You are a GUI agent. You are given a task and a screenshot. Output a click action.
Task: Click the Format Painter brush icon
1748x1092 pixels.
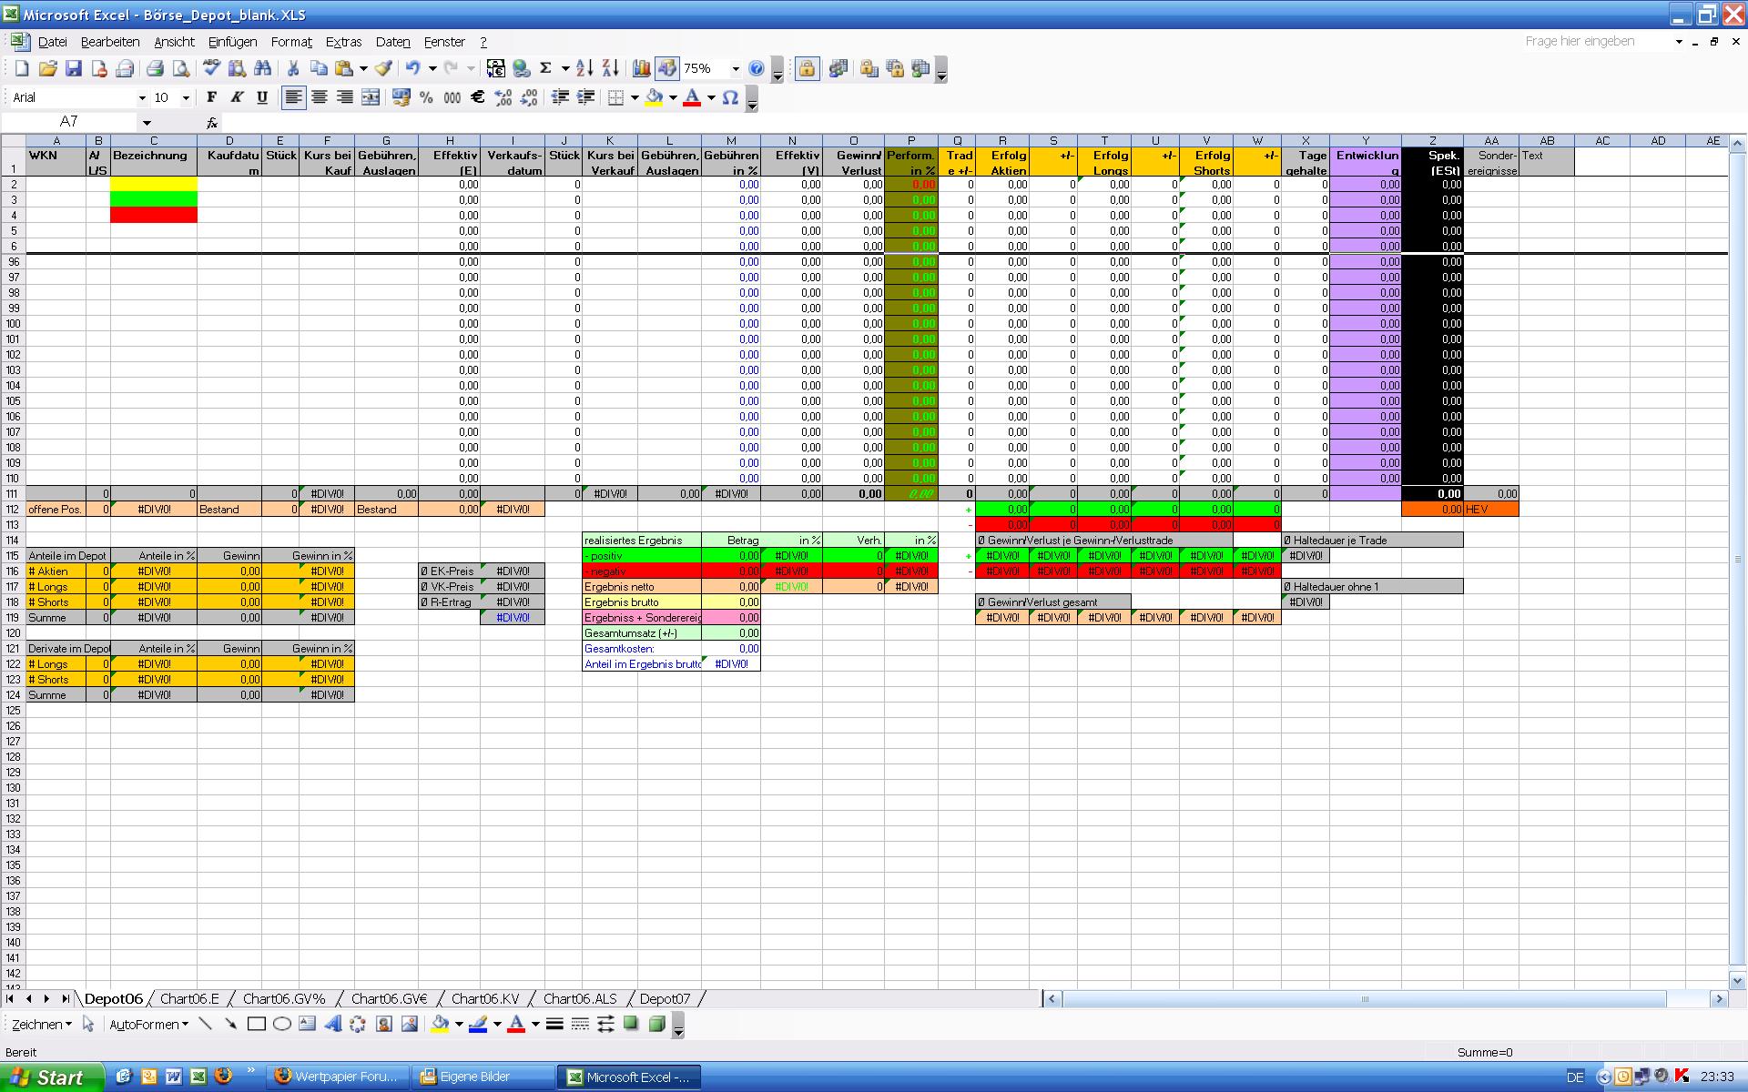(x=383, y=68)
